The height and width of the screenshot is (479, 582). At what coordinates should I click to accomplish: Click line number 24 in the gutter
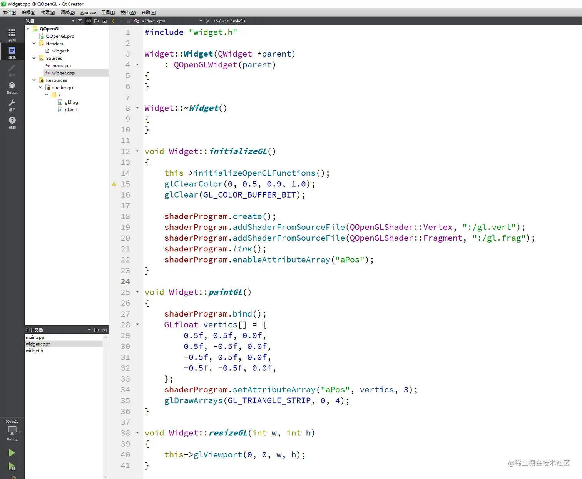(x=125, y=281)
